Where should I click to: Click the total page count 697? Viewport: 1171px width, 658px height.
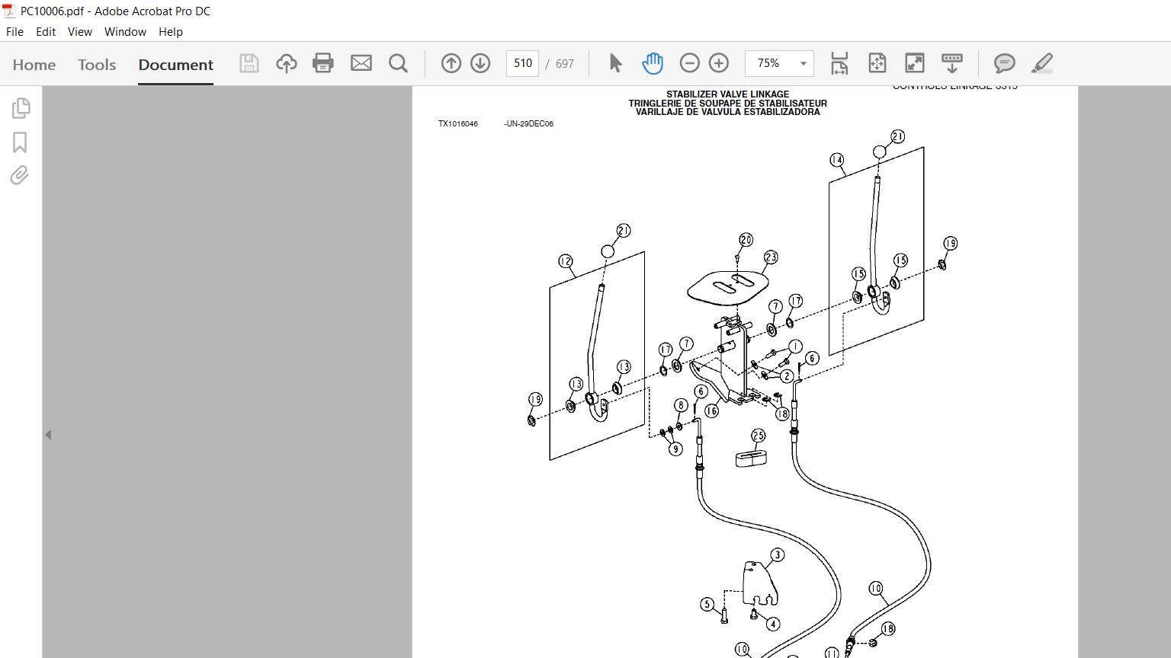point(565,64)
